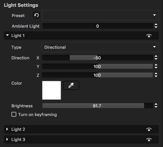163x147 pixels.
Task: Toggle Light 3 visibility eye icon
Action: [149, 139]
